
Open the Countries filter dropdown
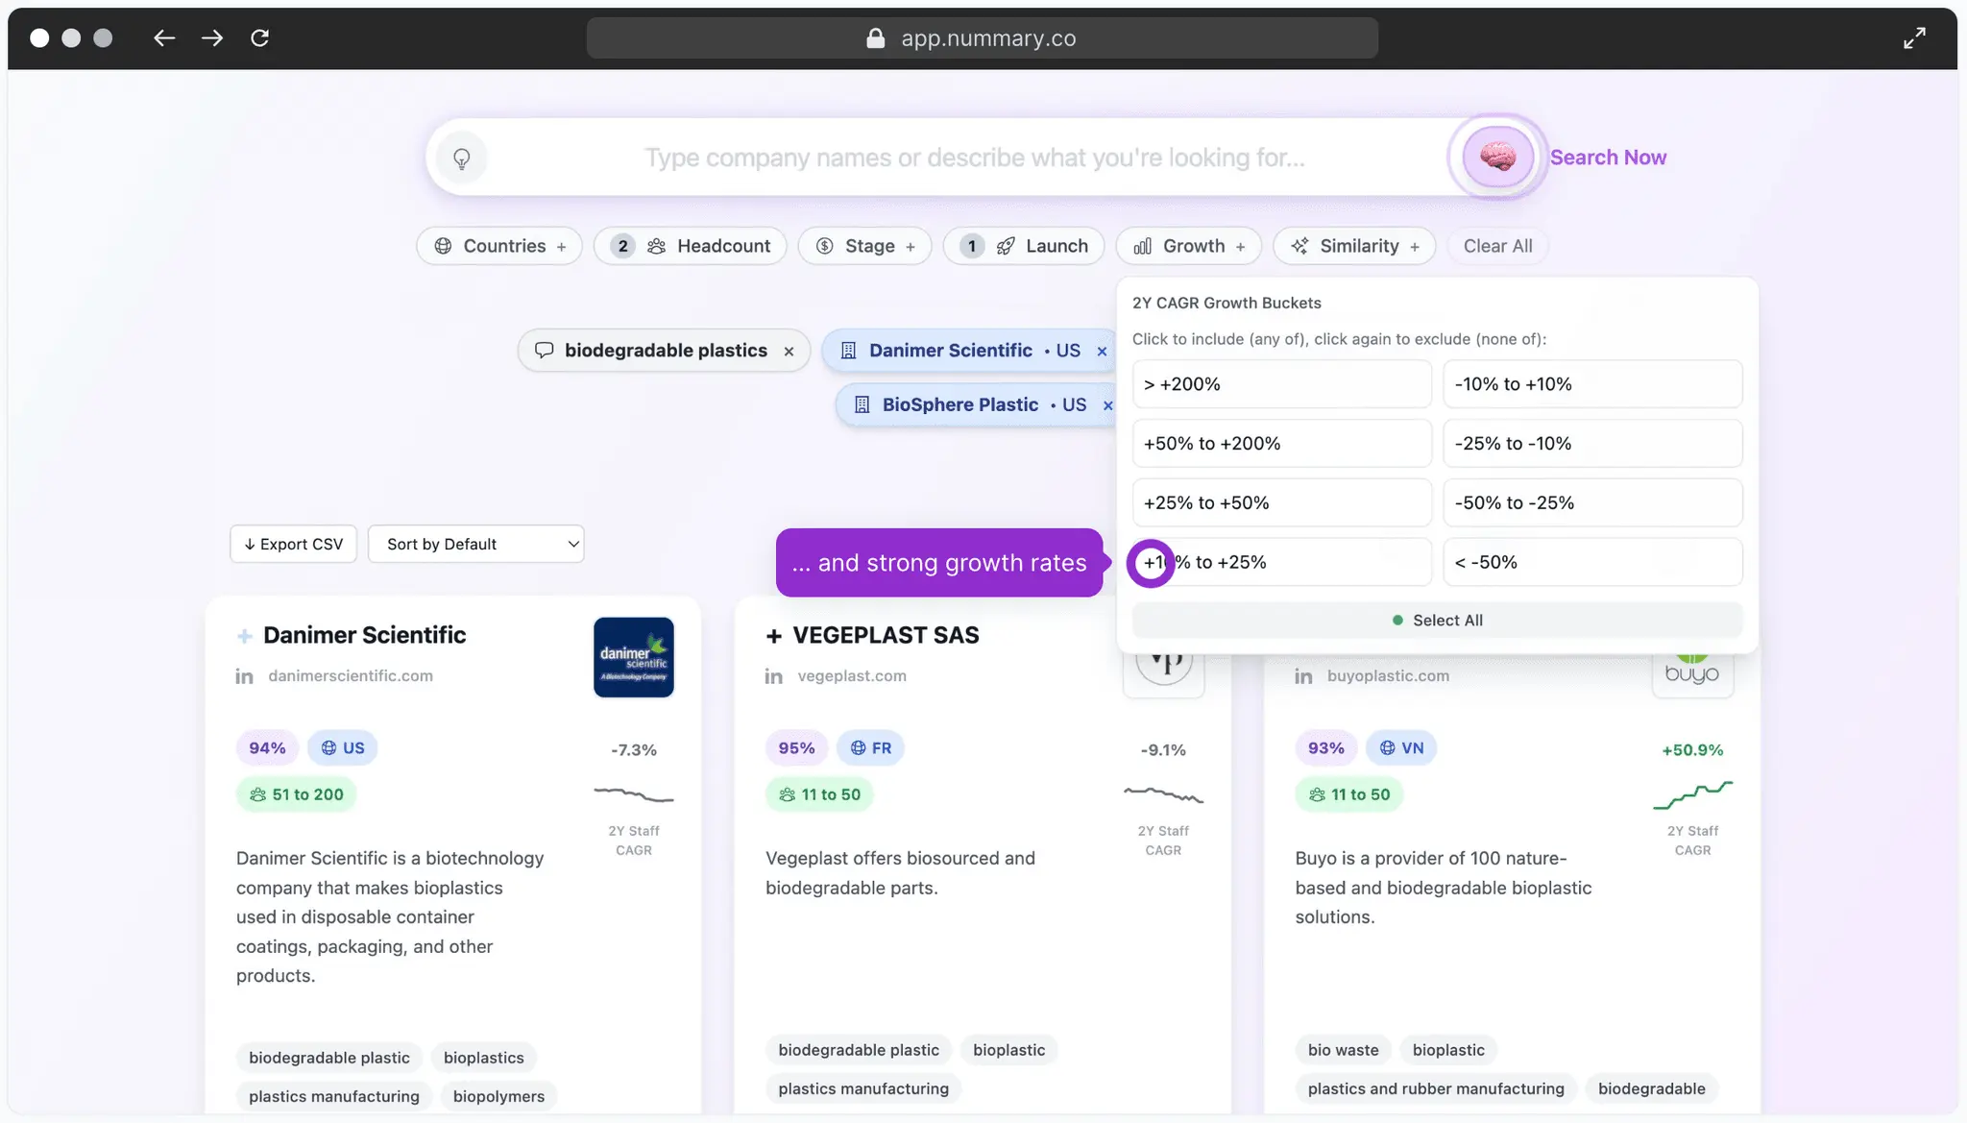pyautogui.click(x=499, y=246)
